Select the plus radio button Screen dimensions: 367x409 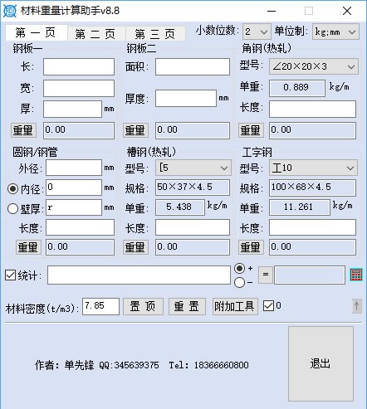pos(239,268)
